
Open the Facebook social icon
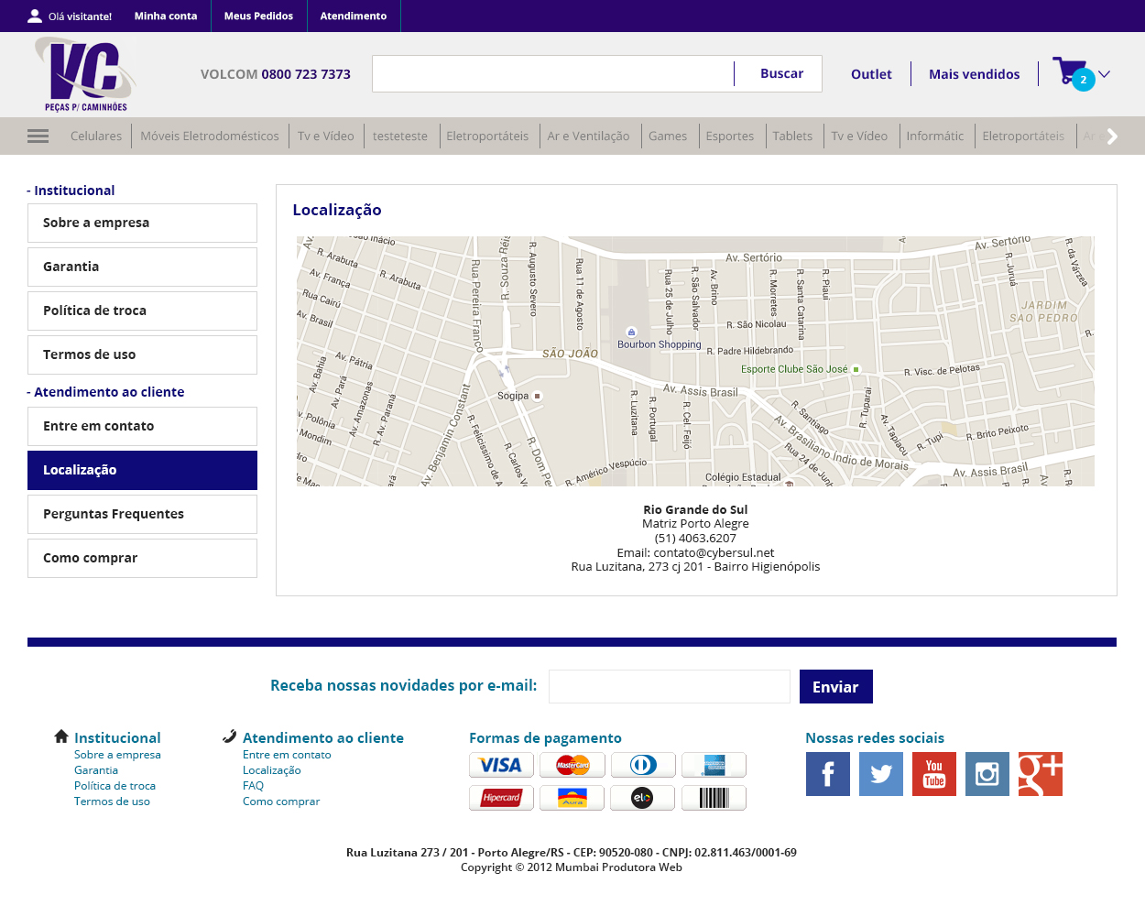pos(827,774)
